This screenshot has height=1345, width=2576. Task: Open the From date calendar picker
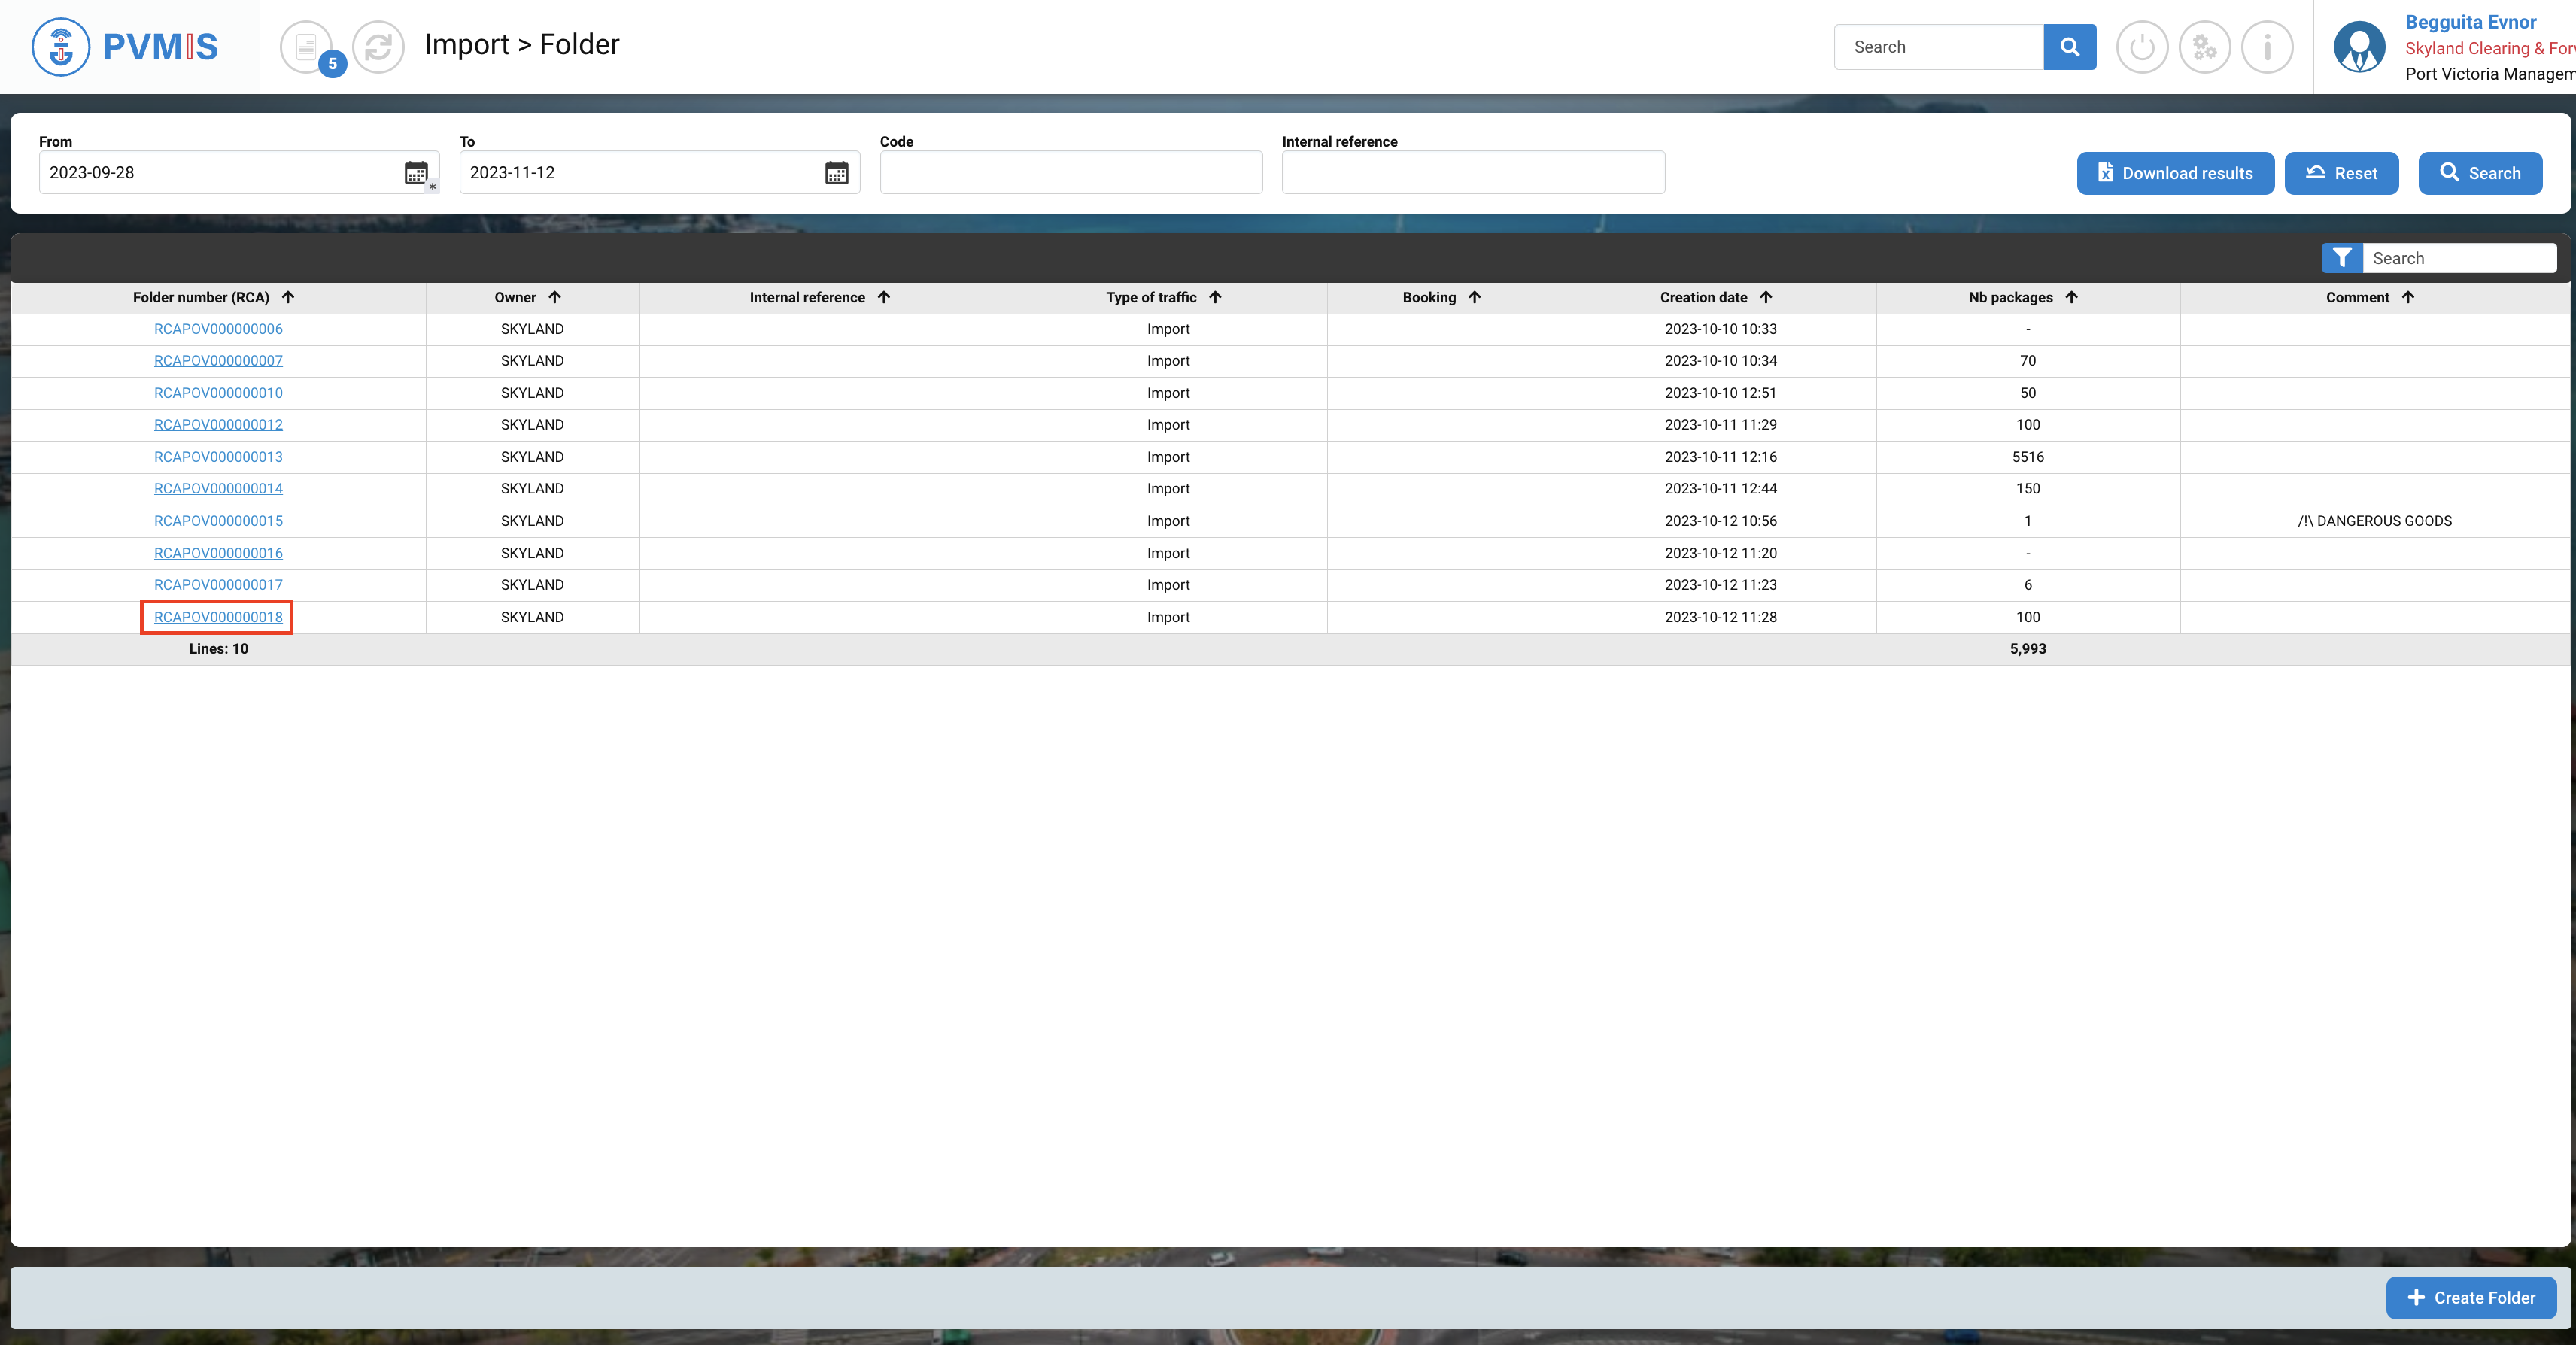[x=416, y=173]
